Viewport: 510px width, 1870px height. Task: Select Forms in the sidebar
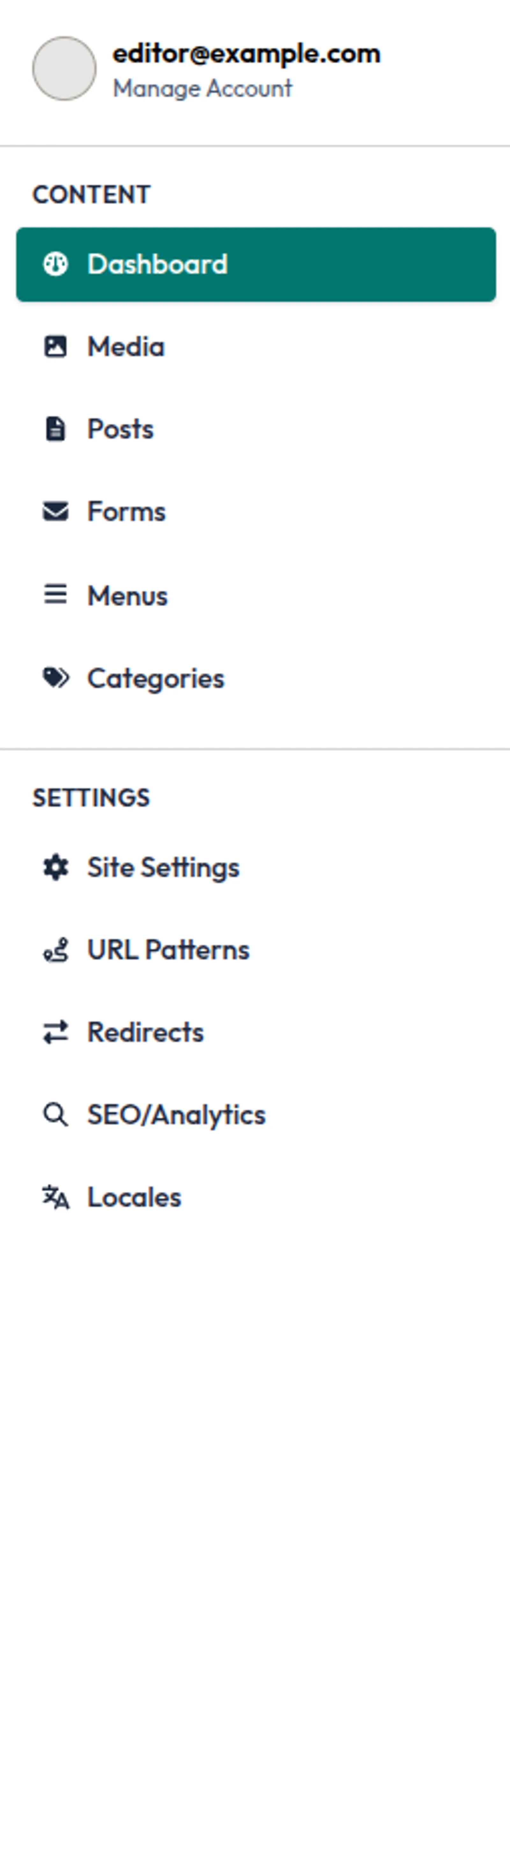[x=126, y=512]
